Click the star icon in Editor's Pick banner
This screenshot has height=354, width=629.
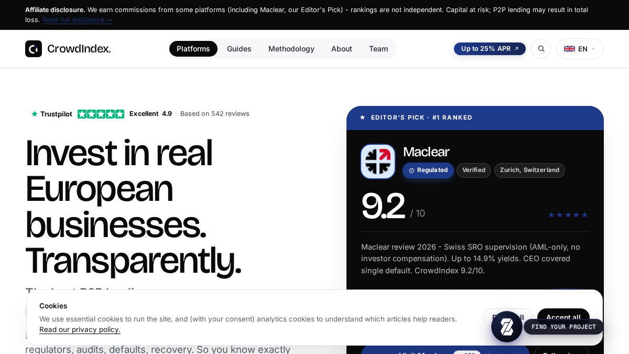click(x=363, y=117)
